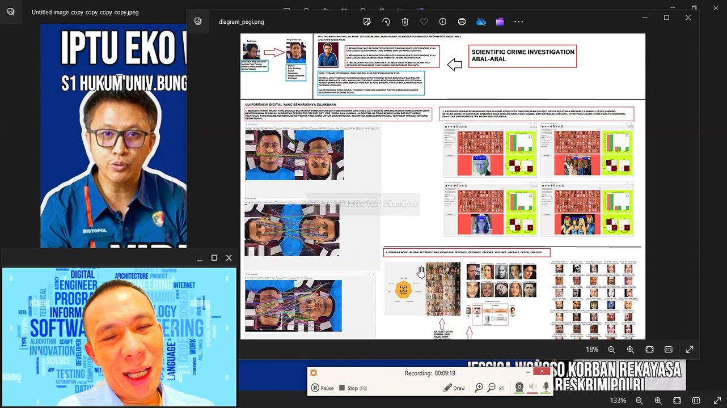Click the SCIENTIFIC CRIME INVESTIGATION ABAL-ABAL heading
Screen dimensions: 727x408
point(523,56)
